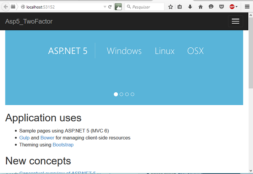Bookmark this page with the star icon
This screenshot has height=174, width=253.
171,7
